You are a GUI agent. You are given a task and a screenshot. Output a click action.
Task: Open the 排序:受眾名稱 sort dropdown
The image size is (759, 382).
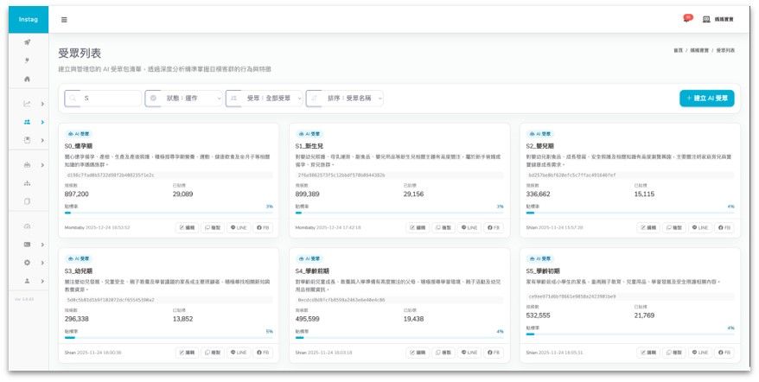click(x=345, y=99)
